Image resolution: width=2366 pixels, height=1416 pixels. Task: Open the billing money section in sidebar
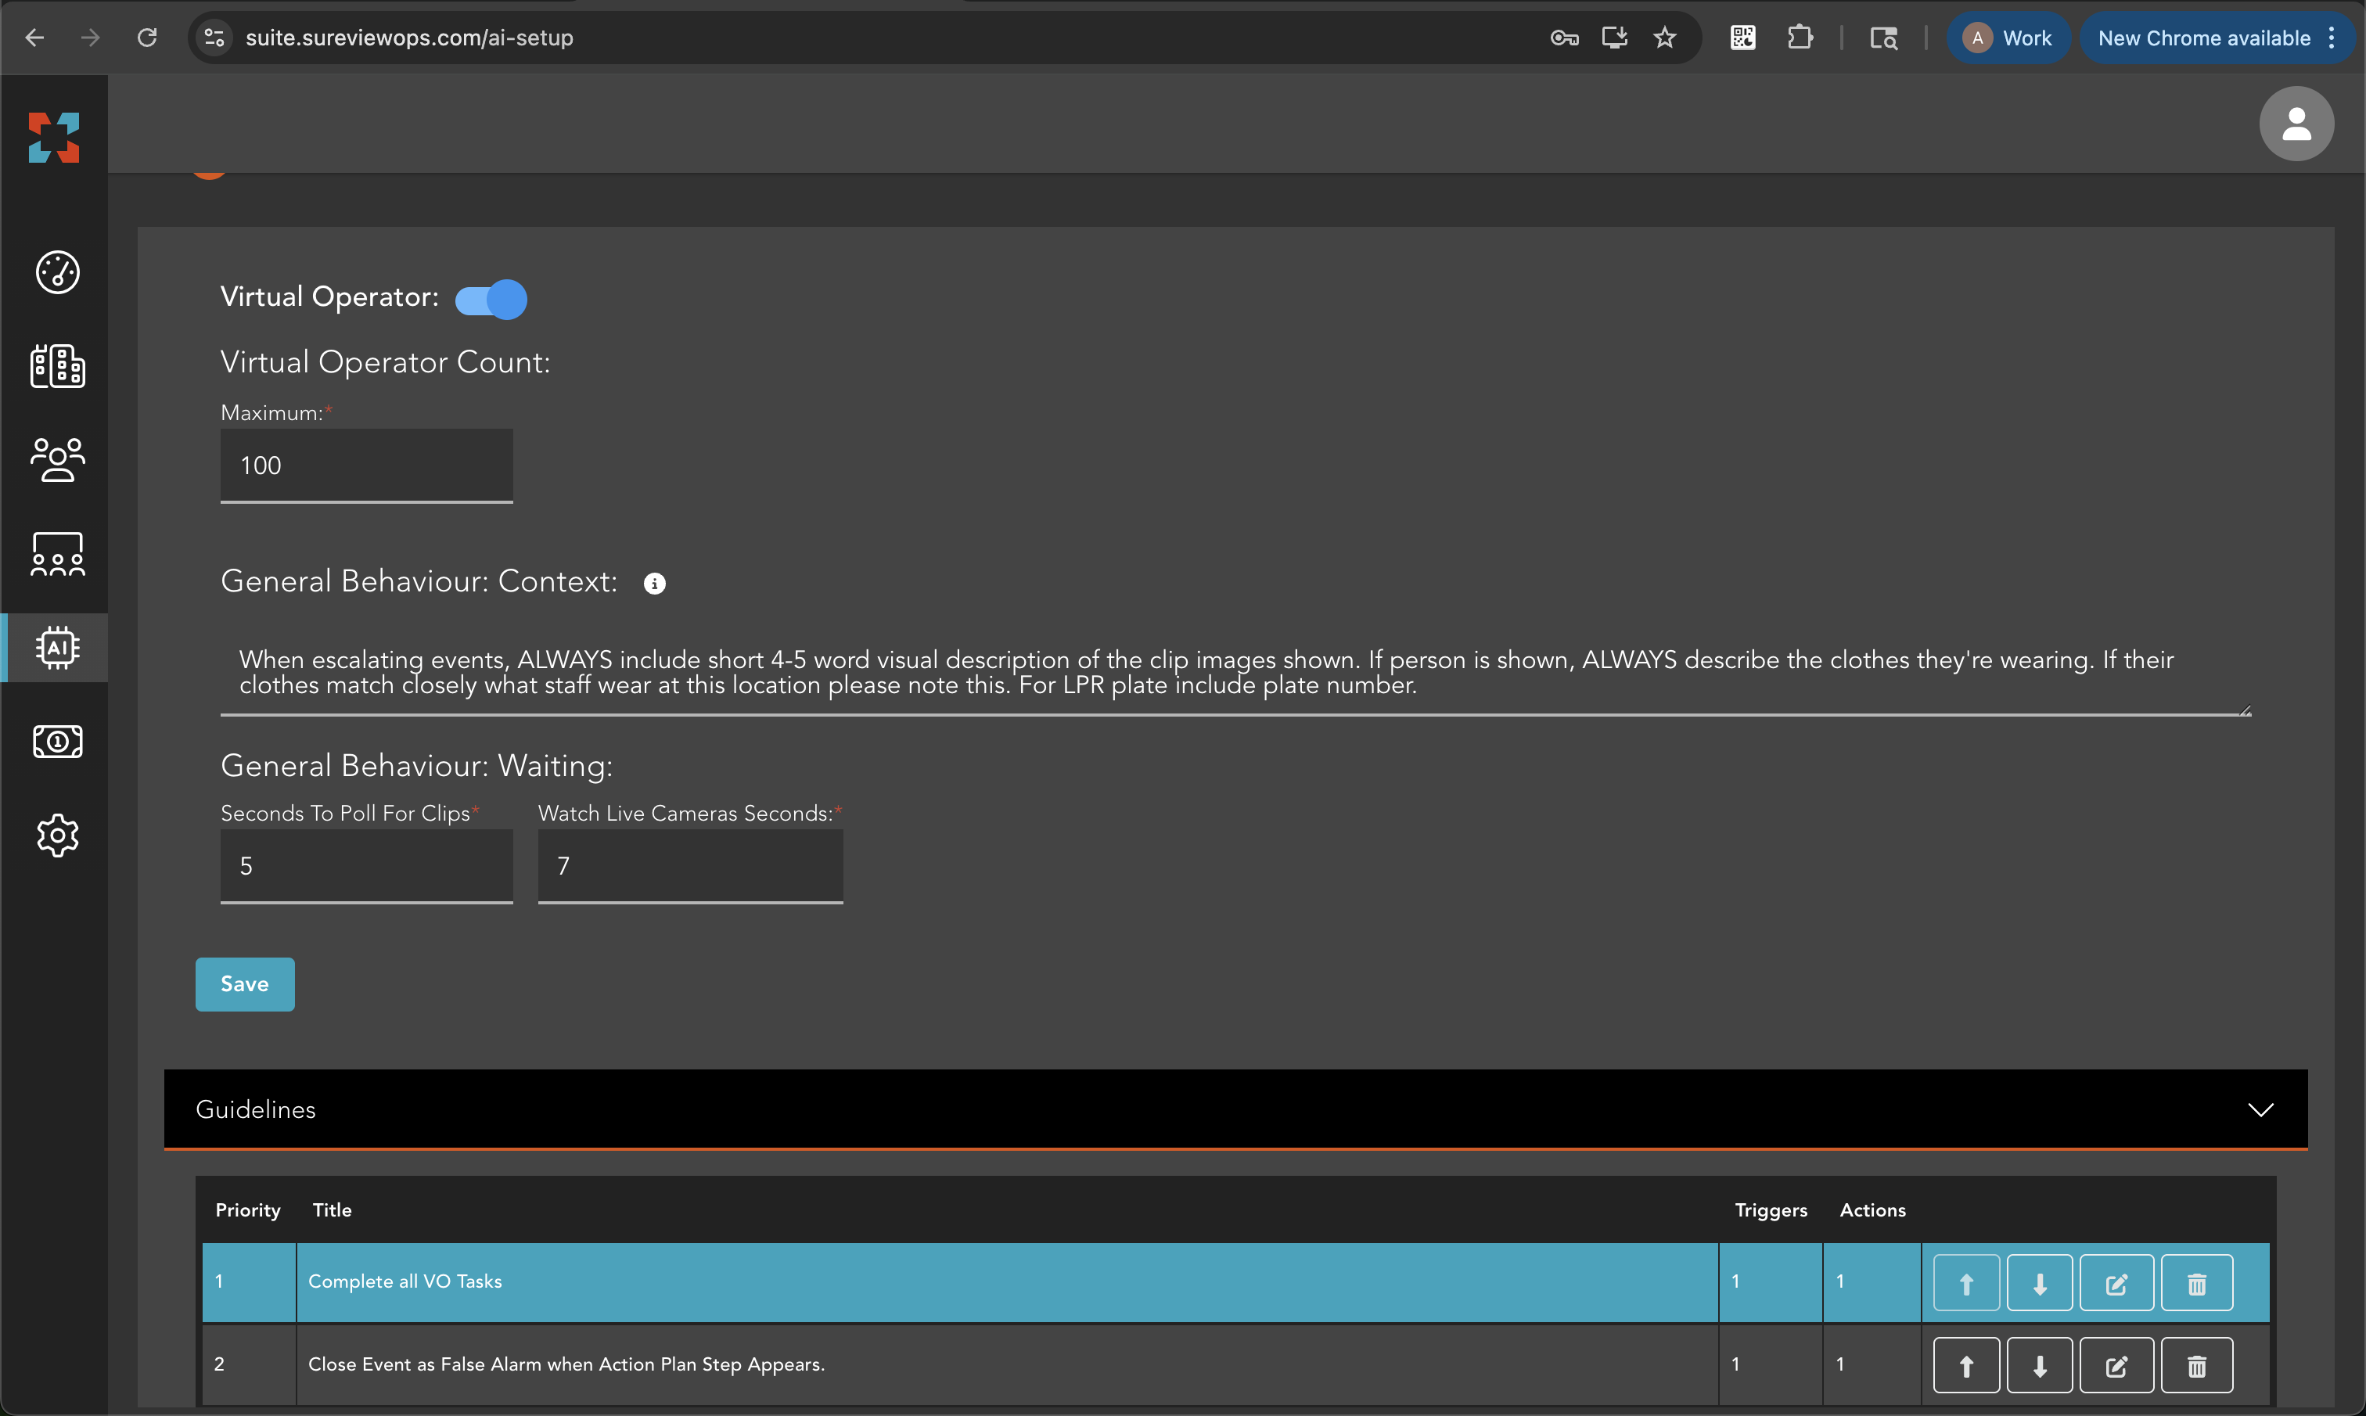(57, 742)
